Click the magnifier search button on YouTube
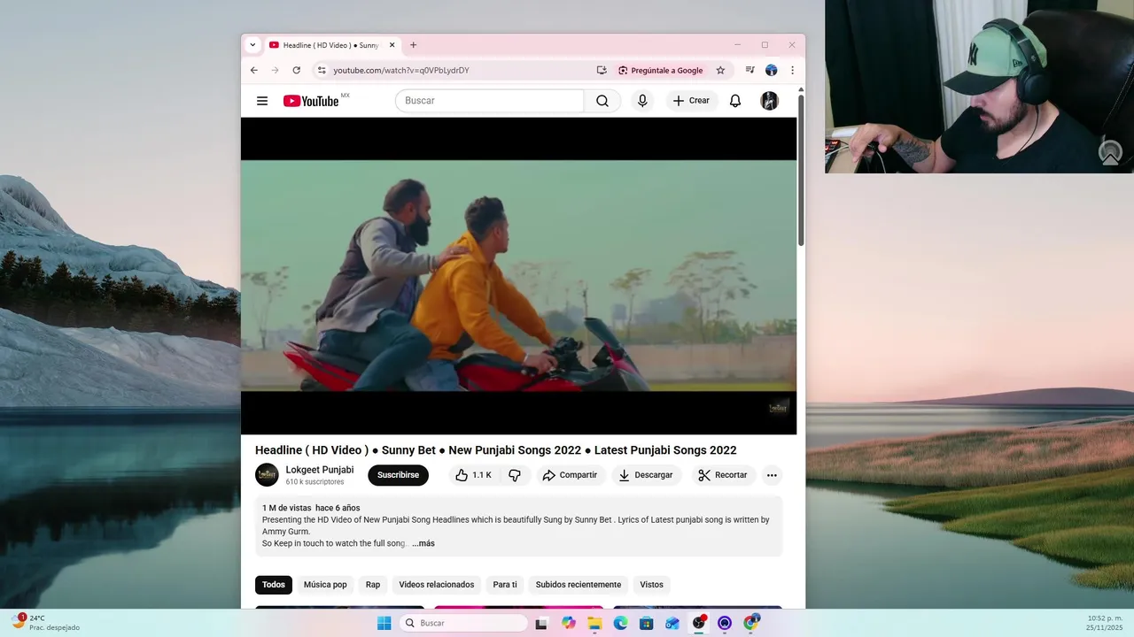1134x637 pixels. 602,101
